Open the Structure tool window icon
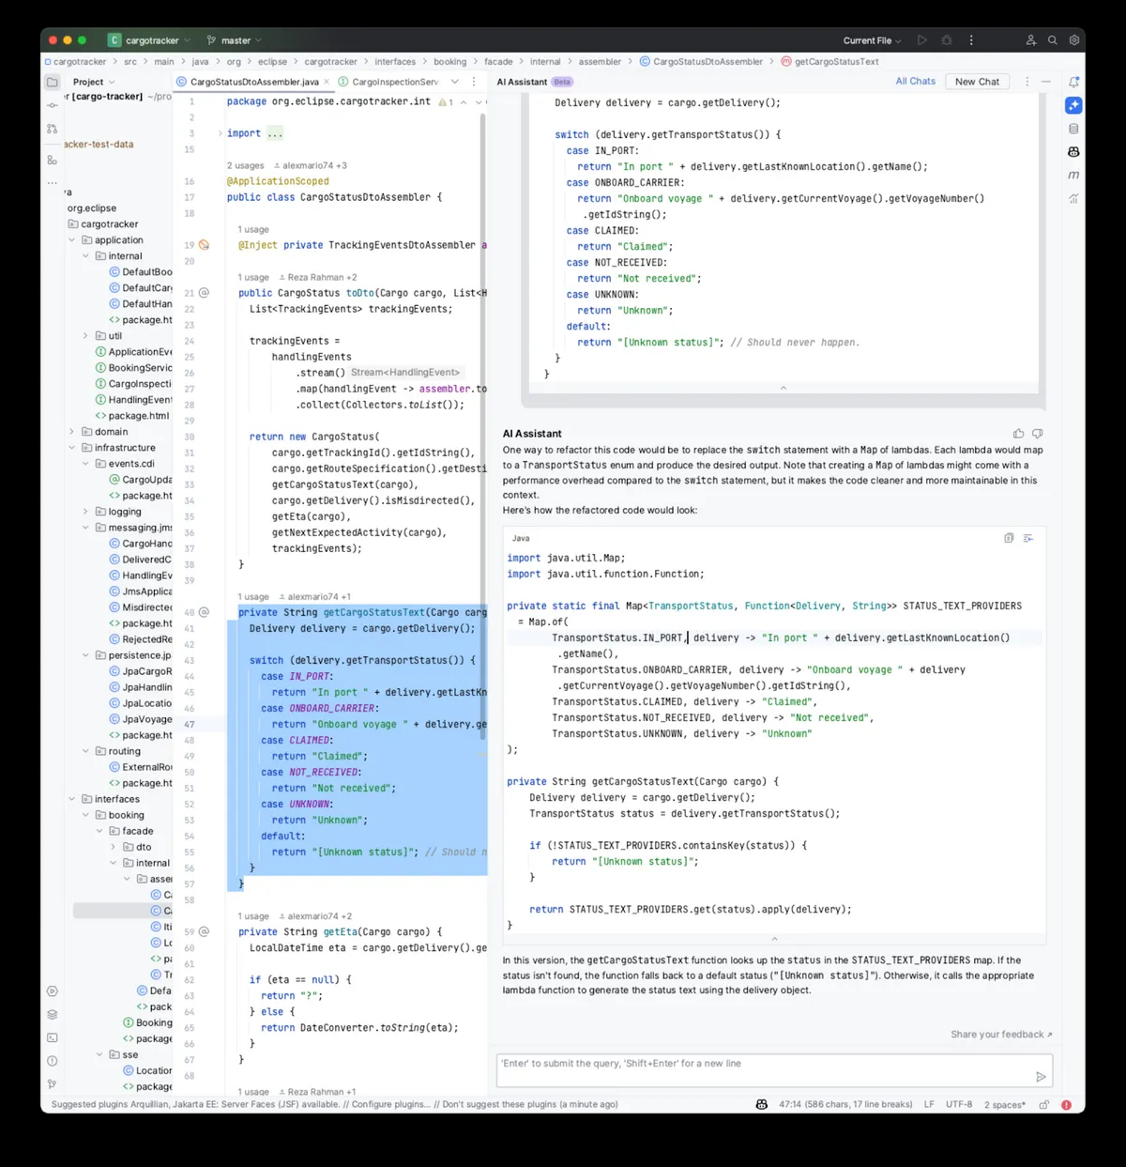 [53, 160]
